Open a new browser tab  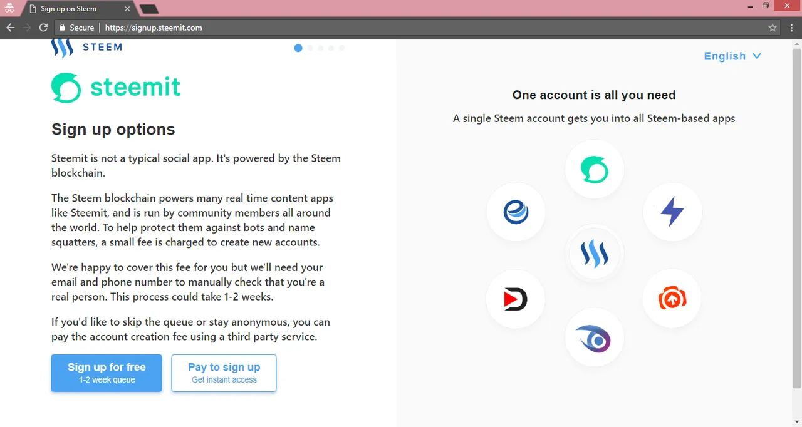click(x=149, y=9)
